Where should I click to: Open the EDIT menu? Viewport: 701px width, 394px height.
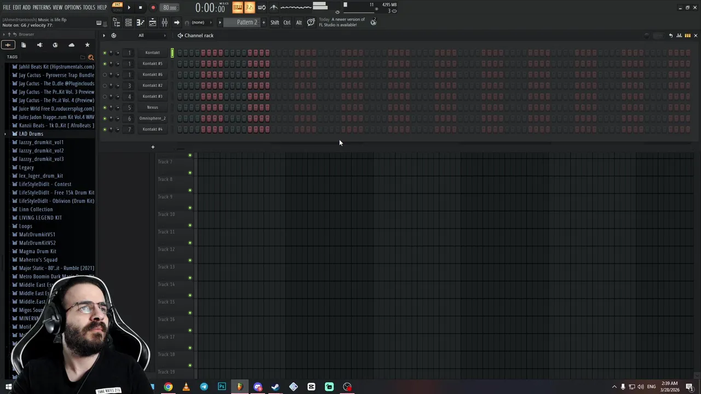(x=17, y=7)
